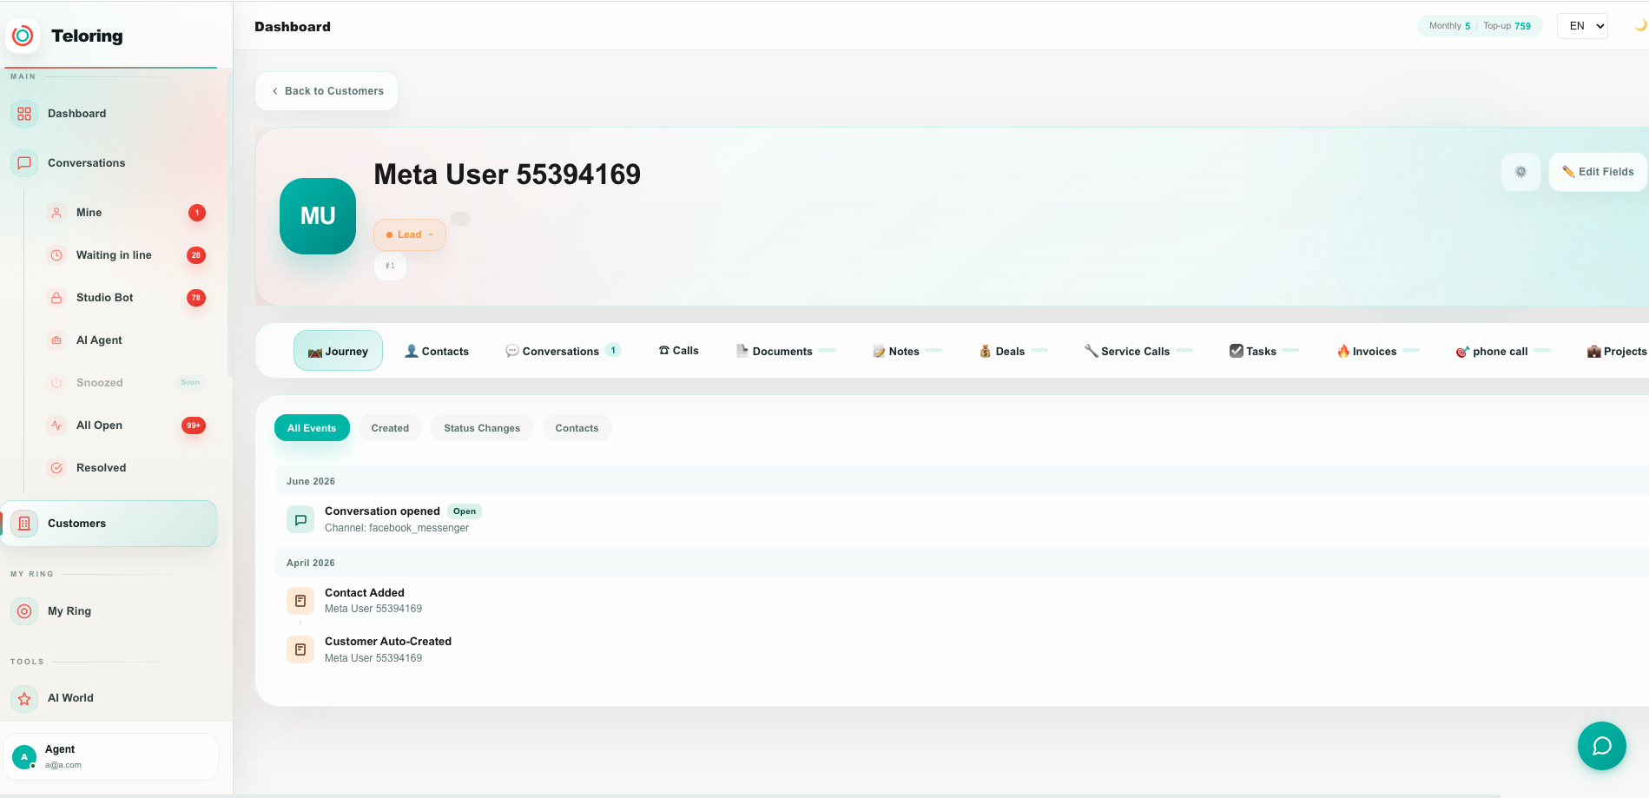Select the Contacts filter chip
1649x798 pixels.
pyautogui.click(x=577, y=428)
